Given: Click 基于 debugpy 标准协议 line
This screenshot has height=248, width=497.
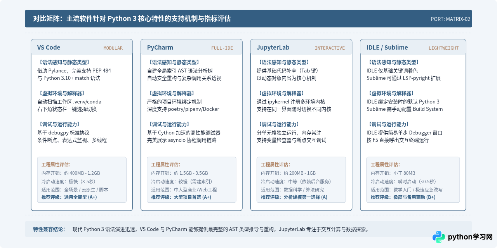Looking at the screenshot, I should click(x=63, y=133).
